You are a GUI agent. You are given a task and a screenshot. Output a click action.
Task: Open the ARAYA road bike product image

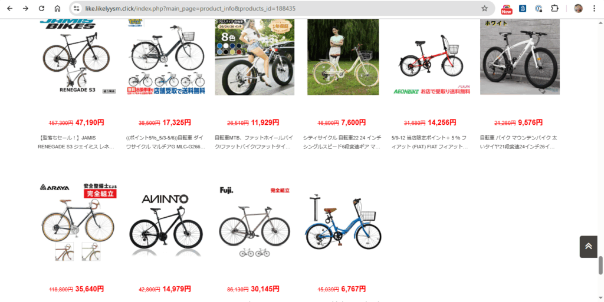pyautogui.click(x=77, y=223)
